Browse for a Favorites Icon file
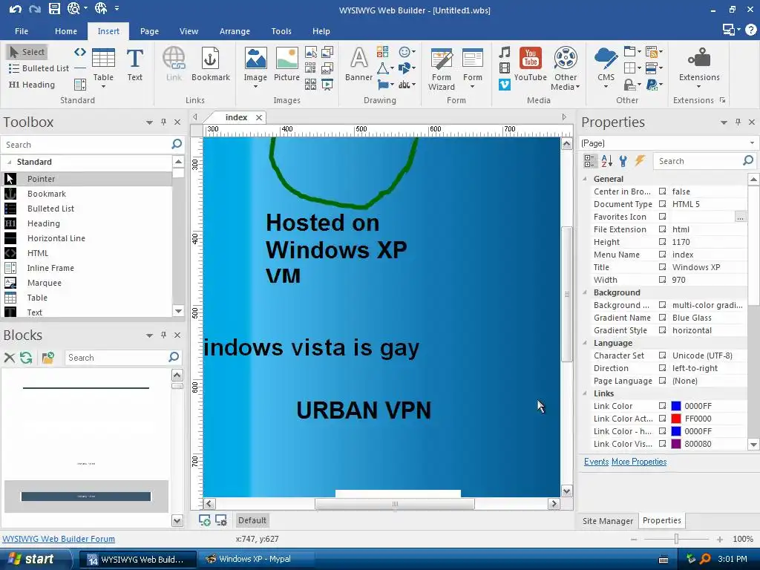This screenshot has width=760, height=570. pos(740,217)
